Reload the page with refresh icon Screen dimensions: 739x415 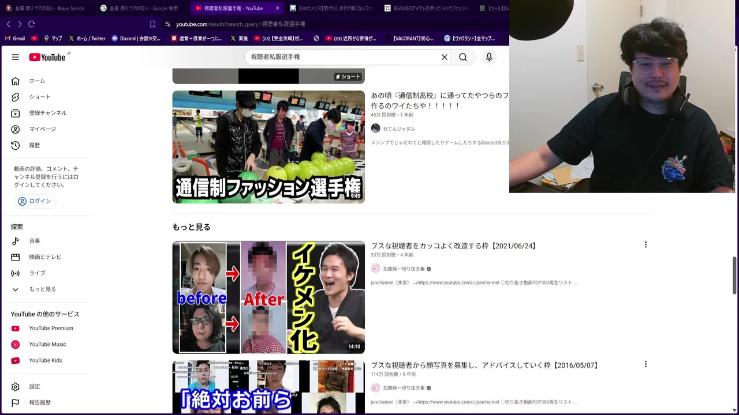(x=31, y=24)
